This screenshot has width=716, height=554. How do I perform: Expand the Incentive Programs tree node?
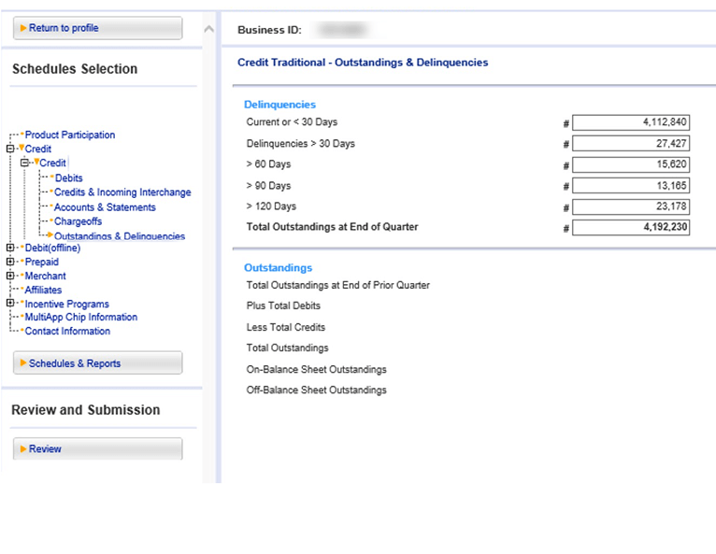pyautogui.click(x=10, y=304)
